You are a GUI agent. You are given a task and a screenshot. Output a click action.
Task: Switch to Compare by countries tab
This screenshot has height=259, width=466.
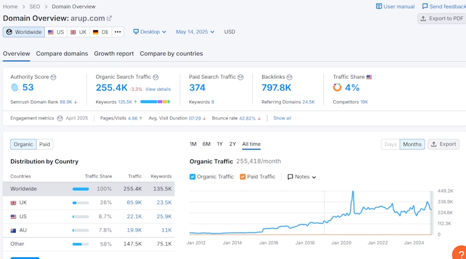171,54
